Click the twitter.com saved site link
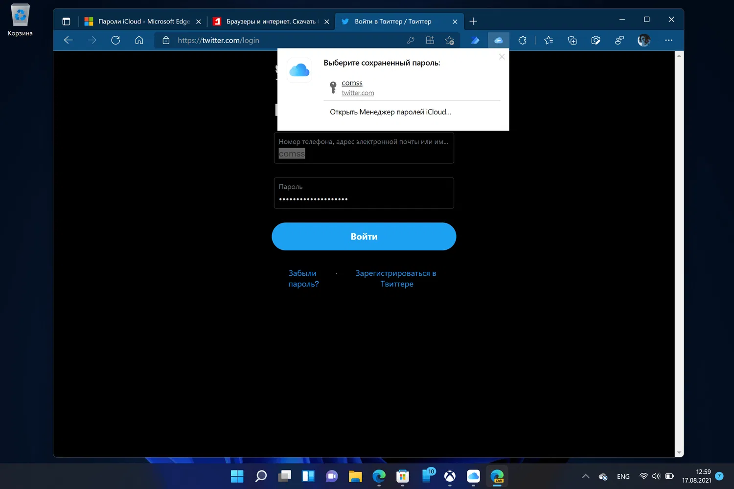 (358, 93)
